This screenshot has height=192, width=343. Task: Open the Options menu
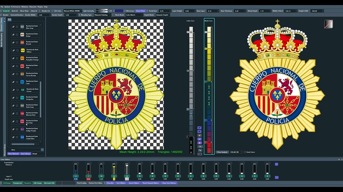pos(7,7)
